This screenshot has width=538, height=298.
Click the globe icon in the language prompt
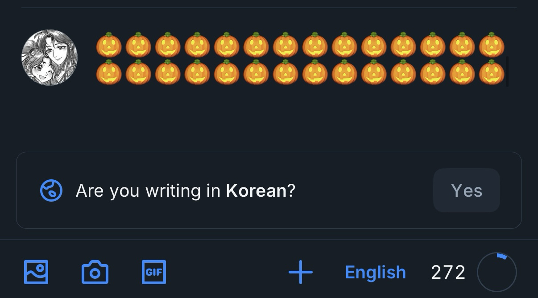click(x=51, y=190)
